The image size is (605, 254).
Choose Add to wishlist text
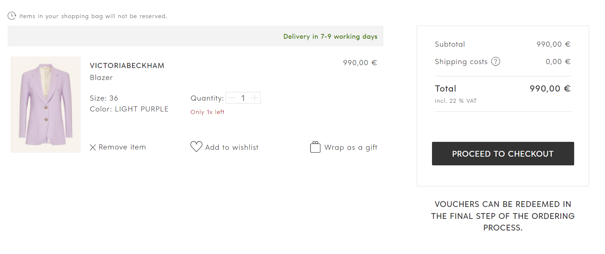[232, 147]
